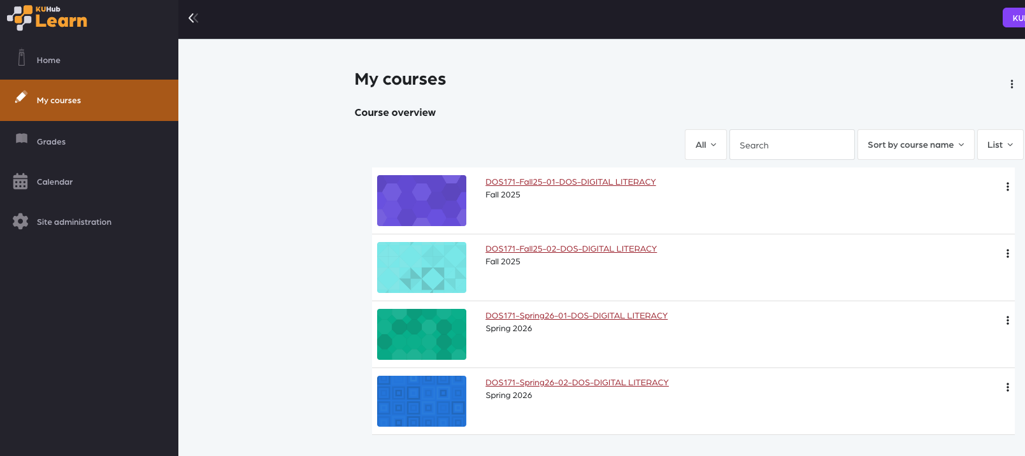Click Spring 2026 label under DOS171-Spring26-02
This screenshot has height=456, width=1025.
(x=508, y=395)
